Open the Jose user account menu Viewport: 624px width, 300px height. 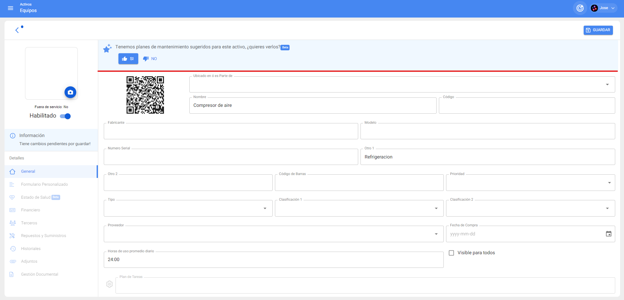[x=604, y=8]
